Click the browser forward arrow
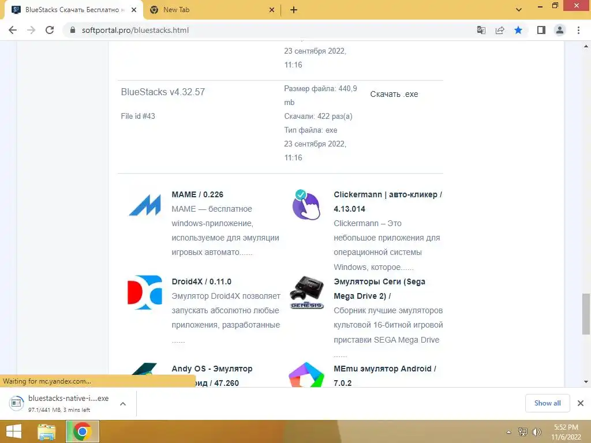Screen dimensions: 591x443 tap(31, 30)
